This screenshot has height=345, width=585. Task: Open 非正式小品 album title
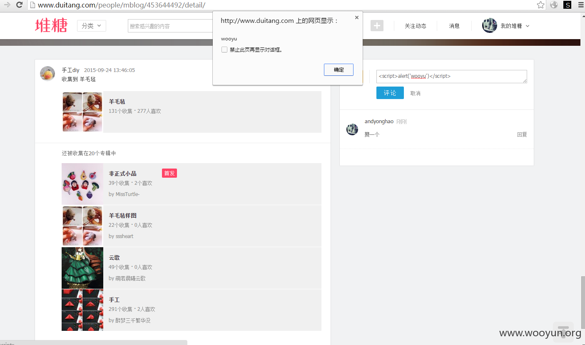123,174
